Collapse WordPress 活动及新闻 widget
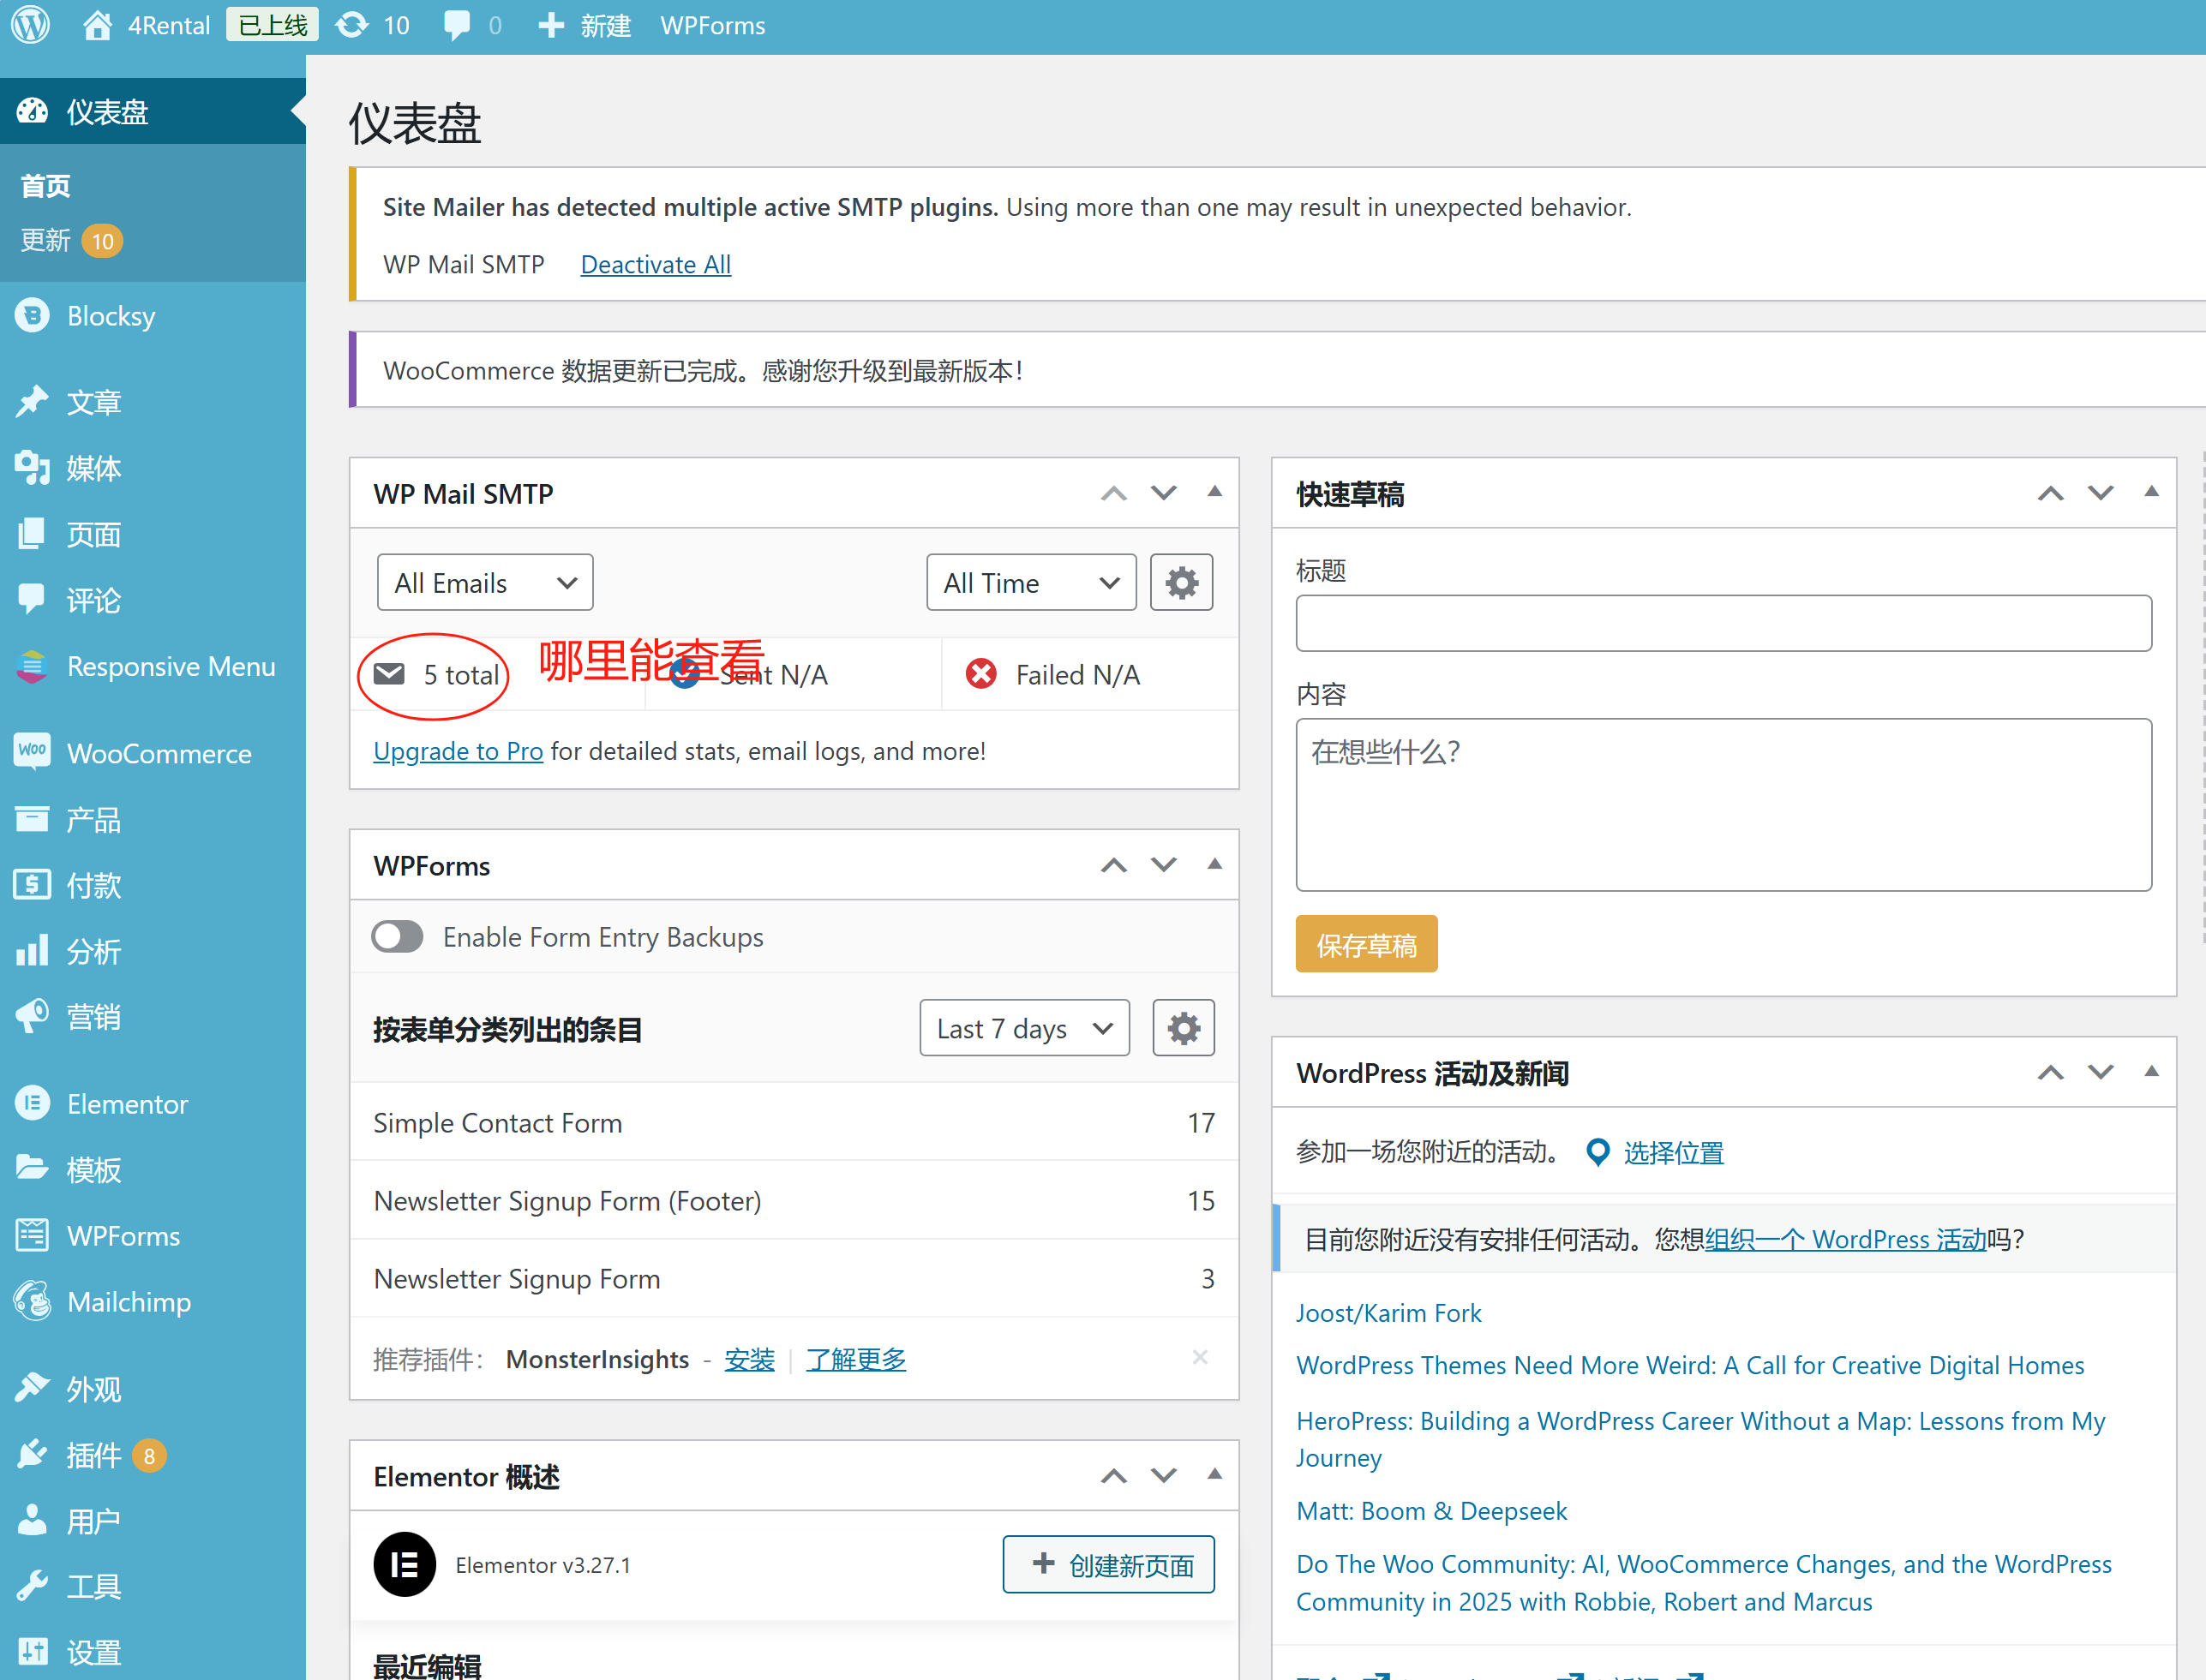This screenshot has height=1680, width=2206. (2151, 1072)
